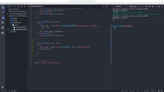
Task: Open the Debug view in activity bar
Action: coord(3,22)
